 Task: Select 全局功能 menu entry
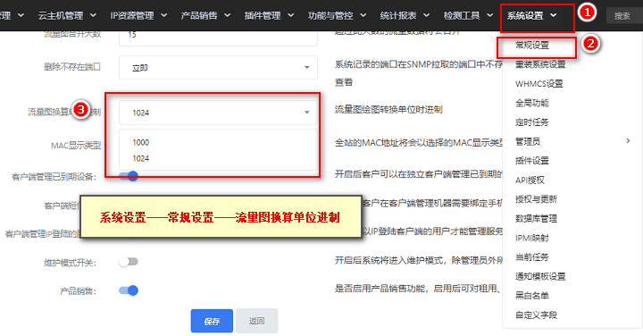(532, 103)
